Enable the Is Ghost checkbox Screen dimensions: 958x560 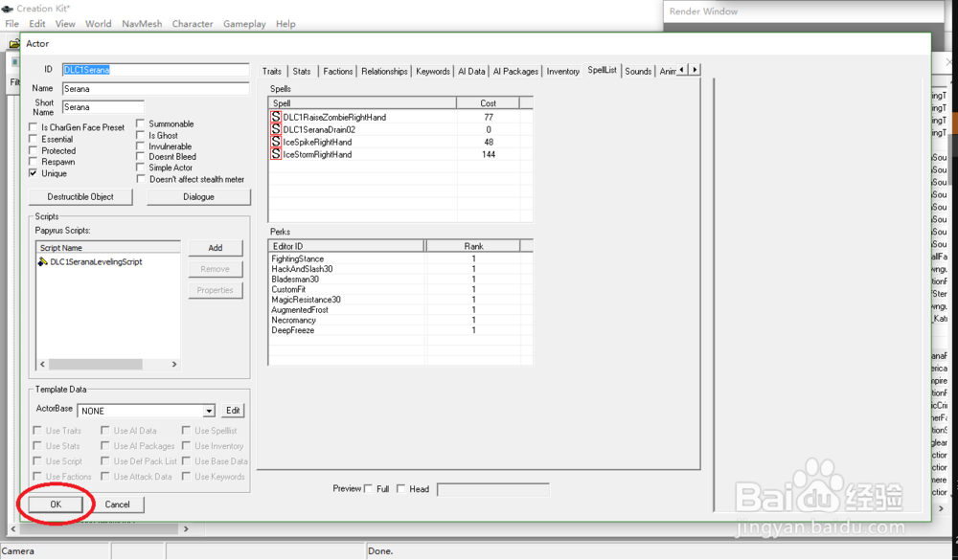point(141,135)
